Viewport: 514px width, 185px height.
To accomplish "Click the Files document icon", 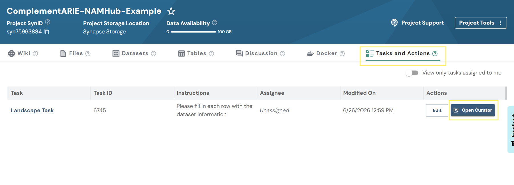I will pos(63,53).
